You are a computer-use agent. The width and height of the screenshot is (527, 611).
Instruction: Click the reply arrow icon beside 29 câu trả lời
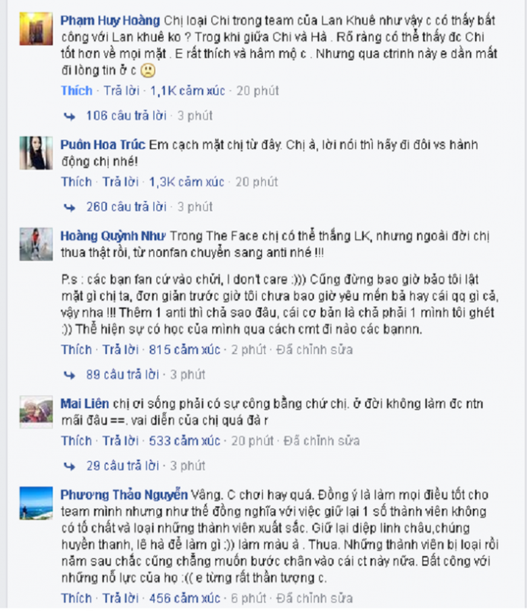coord(70,466)
